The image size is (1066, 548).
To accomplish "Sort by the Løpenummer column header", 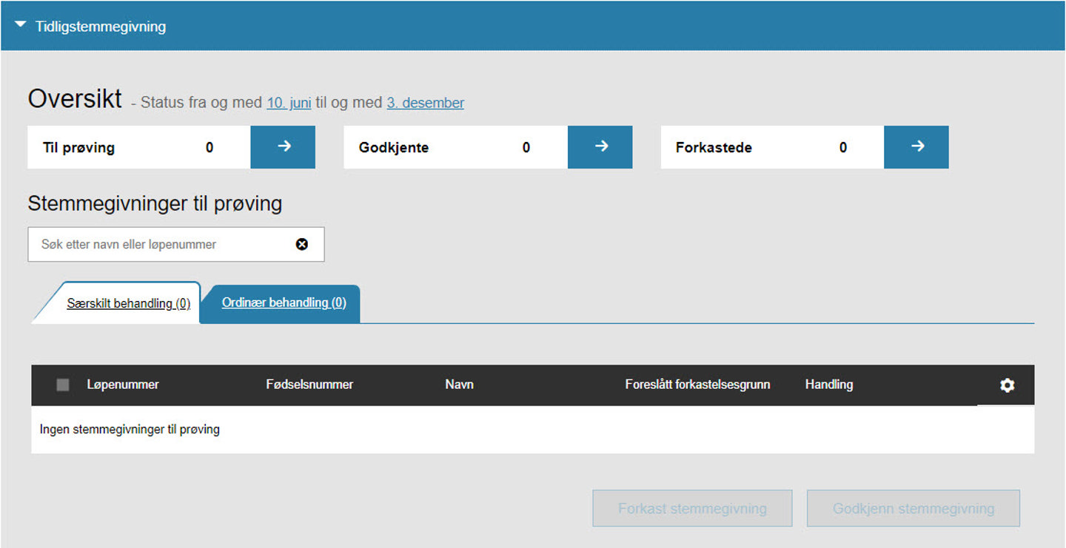I will click(x=123, y=385).
